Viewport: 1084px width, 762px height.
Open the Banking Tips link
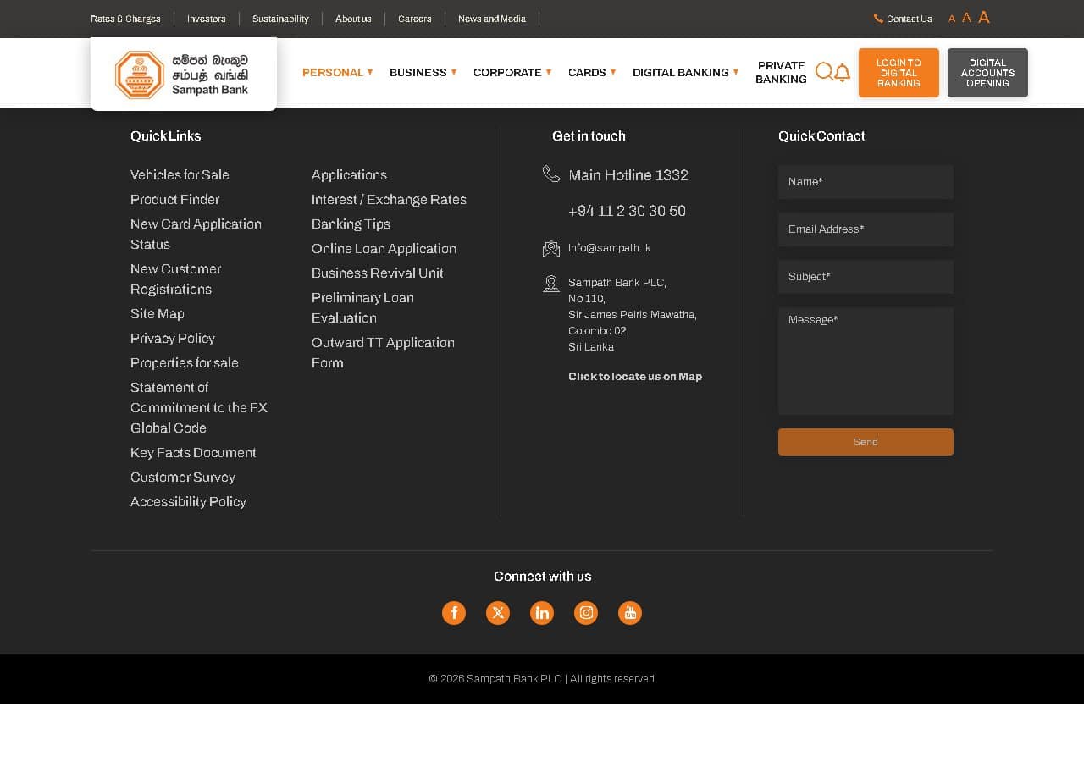(351, 224)
